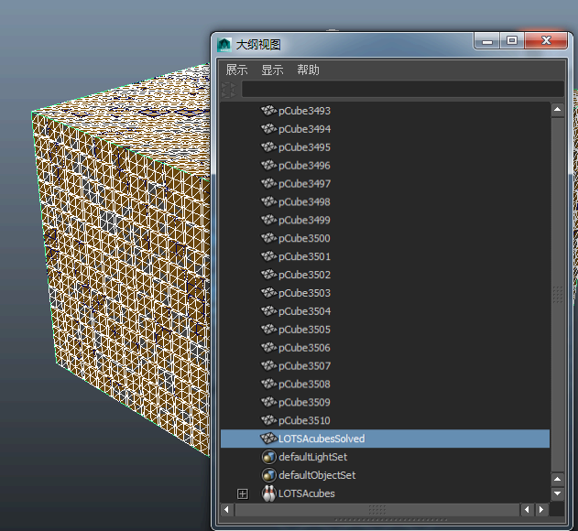Screen dimensions: 578x531
Task: Click leftmost horizontal scroll left arrow
Action: (226, 510)
